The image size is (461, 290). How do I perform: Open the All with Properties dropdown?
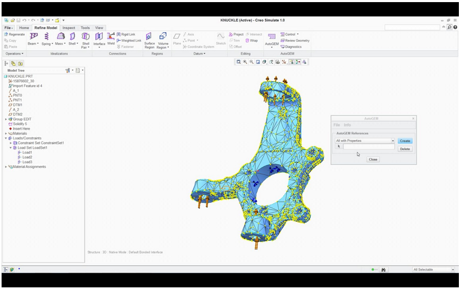tap(392, 141)
